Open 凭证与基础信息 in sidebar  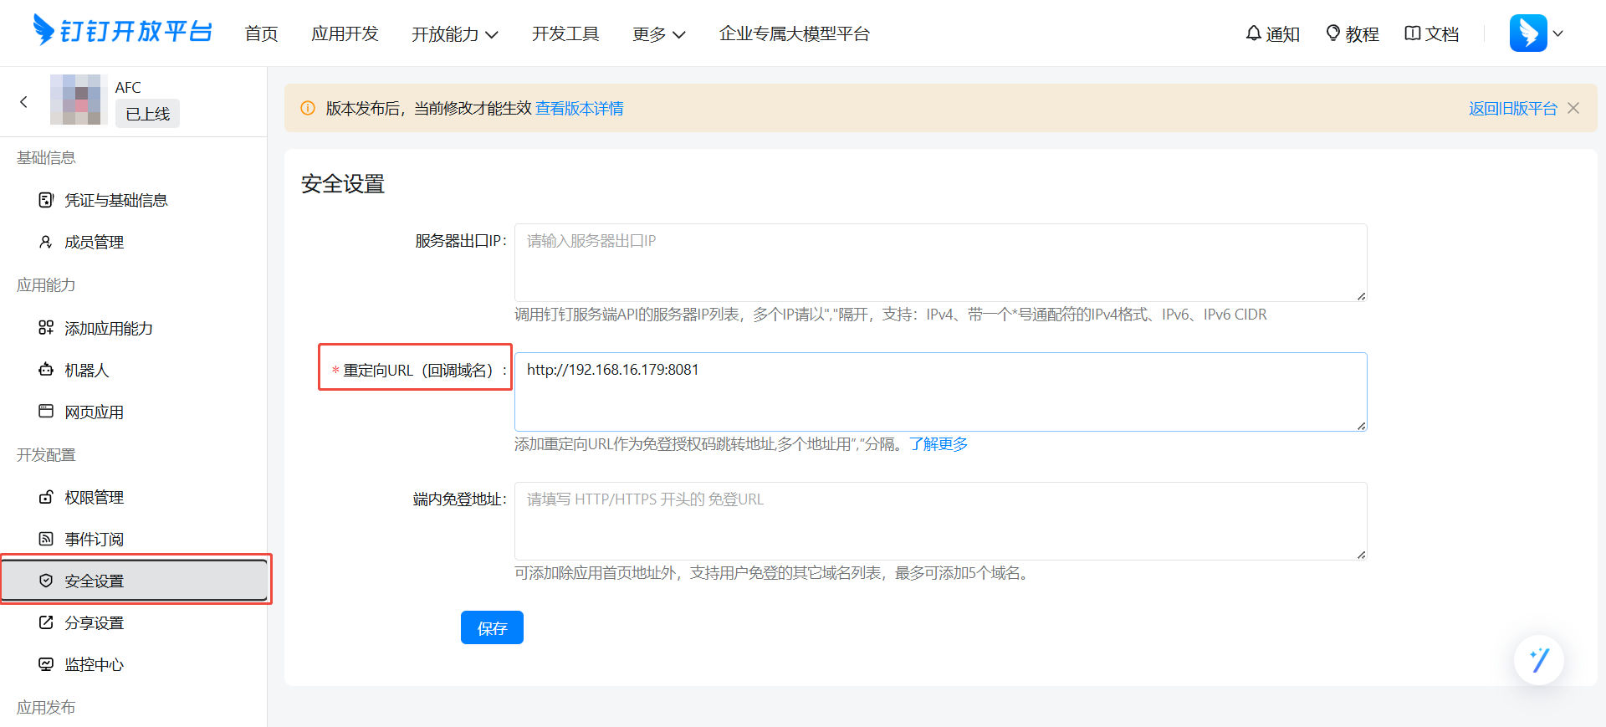(115, 201)
